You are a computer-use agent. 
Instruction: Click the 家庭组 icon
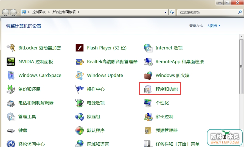point(80,117)
